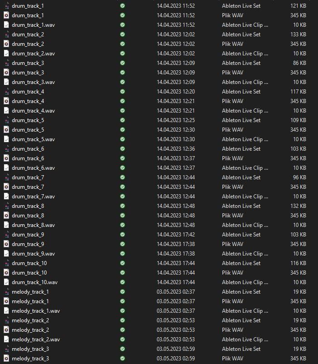Click Plik WAV type of drum_track_8
318x364 pixels.
(x=232, y=215)
